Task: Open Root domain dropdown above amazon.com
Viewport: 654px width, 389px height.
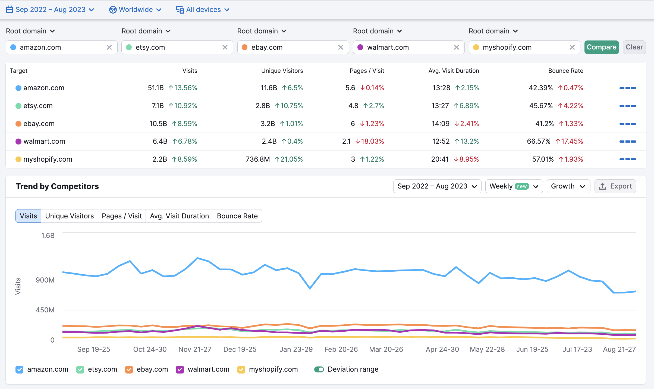Action: click(30, 31)
